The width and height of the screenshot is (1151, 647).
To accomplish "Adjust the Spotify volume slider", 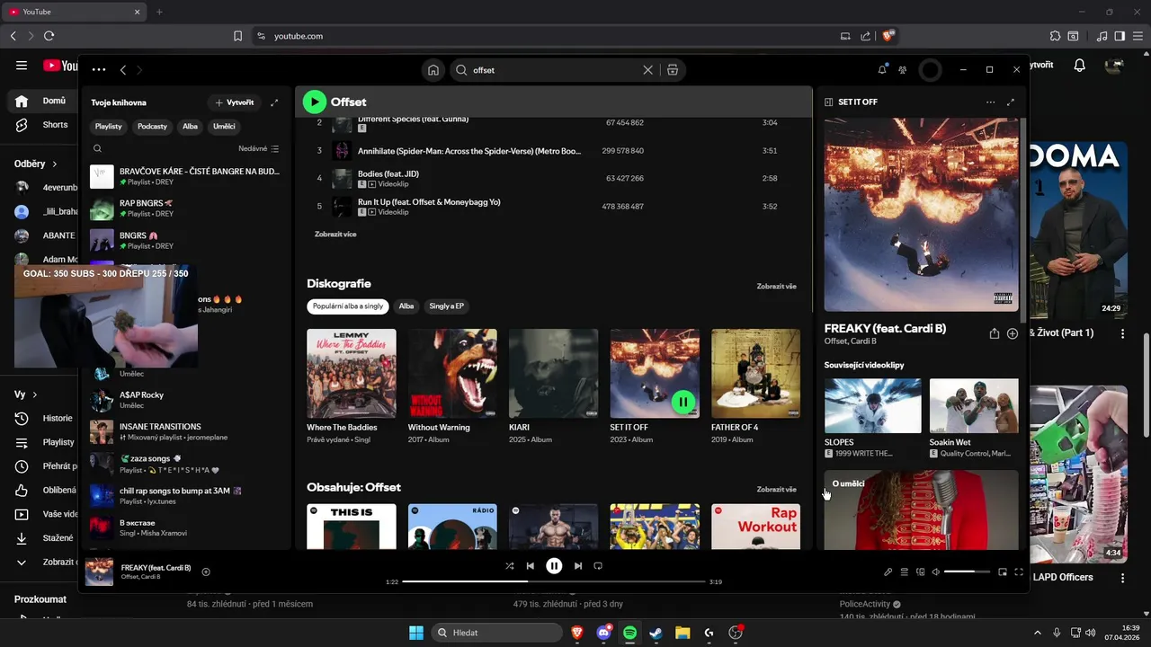I will (x=967, y=572).
